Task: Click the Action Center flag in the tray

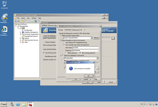Action: coord(147,104)
